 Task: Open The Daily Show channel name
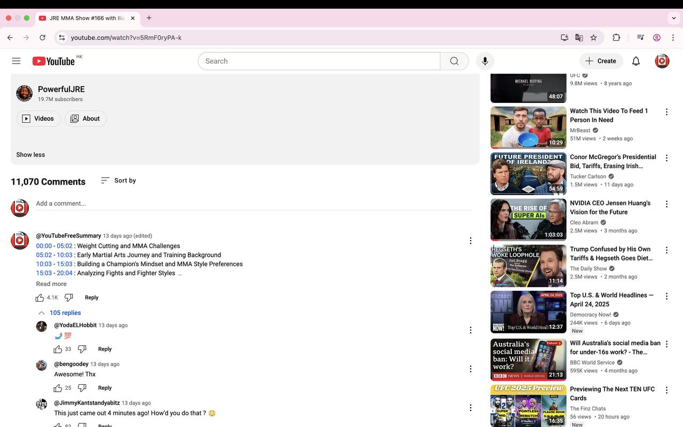click(588, 268)
